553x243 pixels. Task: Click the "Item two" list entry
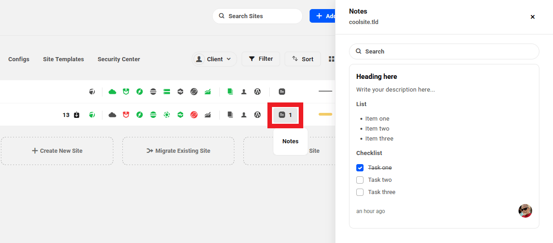coord(377,129)
